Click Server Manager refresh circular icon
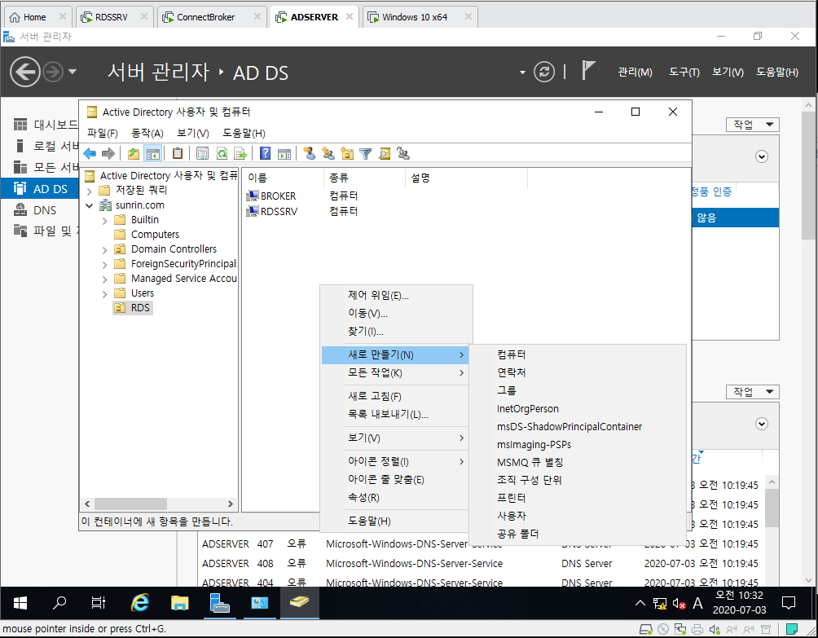 click(x=543, y=72)
